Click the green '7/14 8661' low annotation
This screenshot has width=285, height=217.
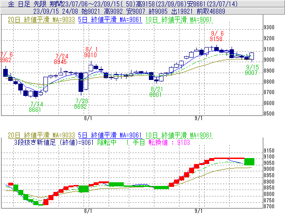36,107
